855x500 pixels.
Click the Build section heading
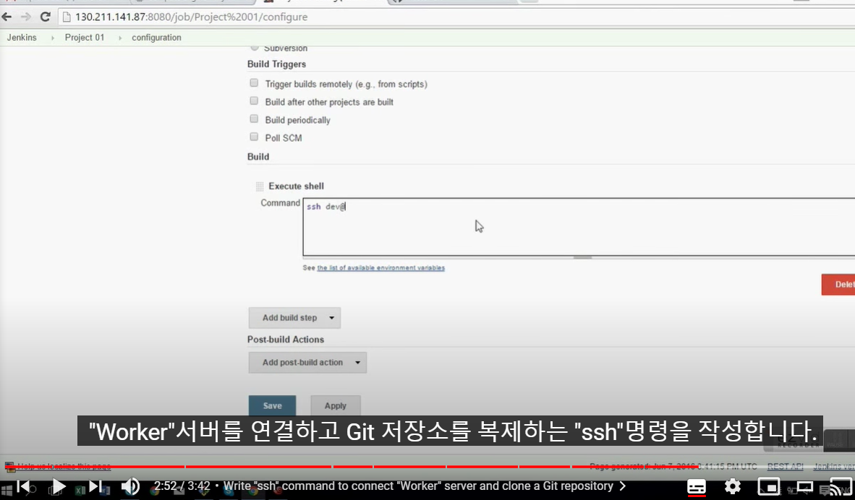(258, 157)
